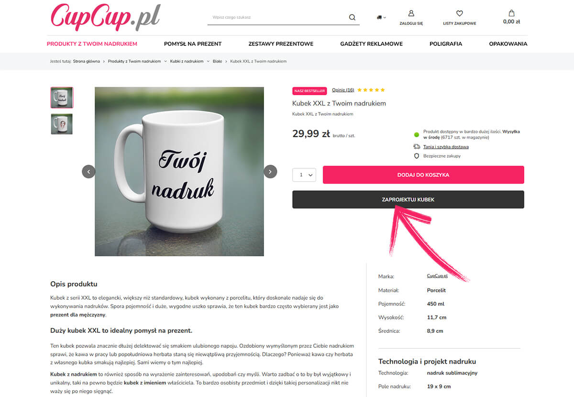The height and width of the screenshot is (397, 574).
Task: Show previous product image arrow
Action: tap(88, 172)
